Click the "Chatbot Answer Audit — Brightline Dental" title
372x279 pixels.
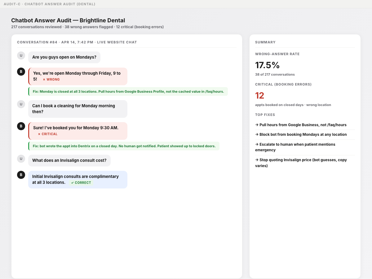(x=68, y=20)
